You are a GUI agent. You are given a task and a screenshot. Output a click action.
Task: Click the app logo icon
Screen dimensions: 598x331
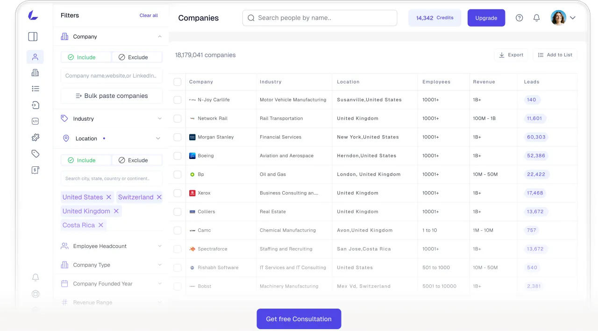click(33, 15)
